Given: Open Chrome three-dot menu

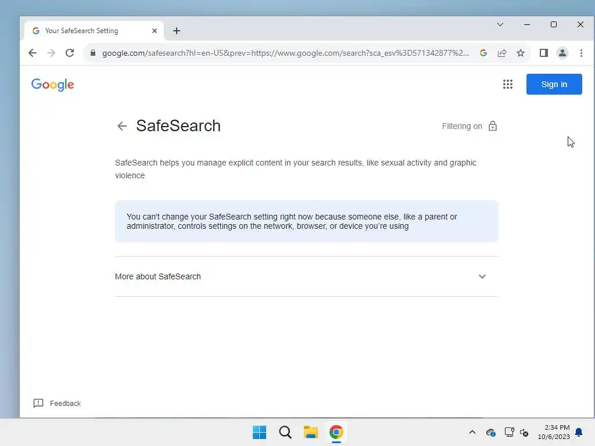Looking at the screenshot, I should tap(581, 53).
